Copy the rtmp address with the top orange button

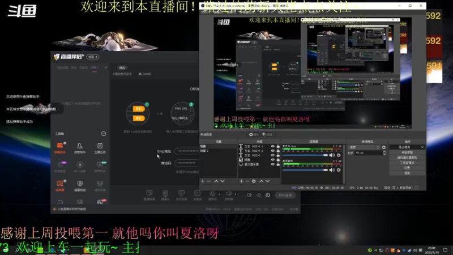(139, 109)
